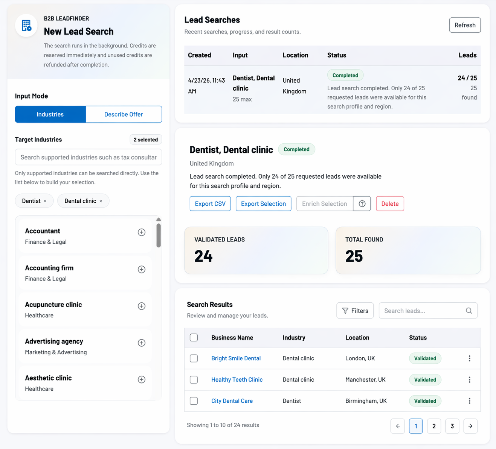This screenshot has height=449, width=496.
Task: Open row menu for Bright Smile Dental
Action: tap(470, 358)
